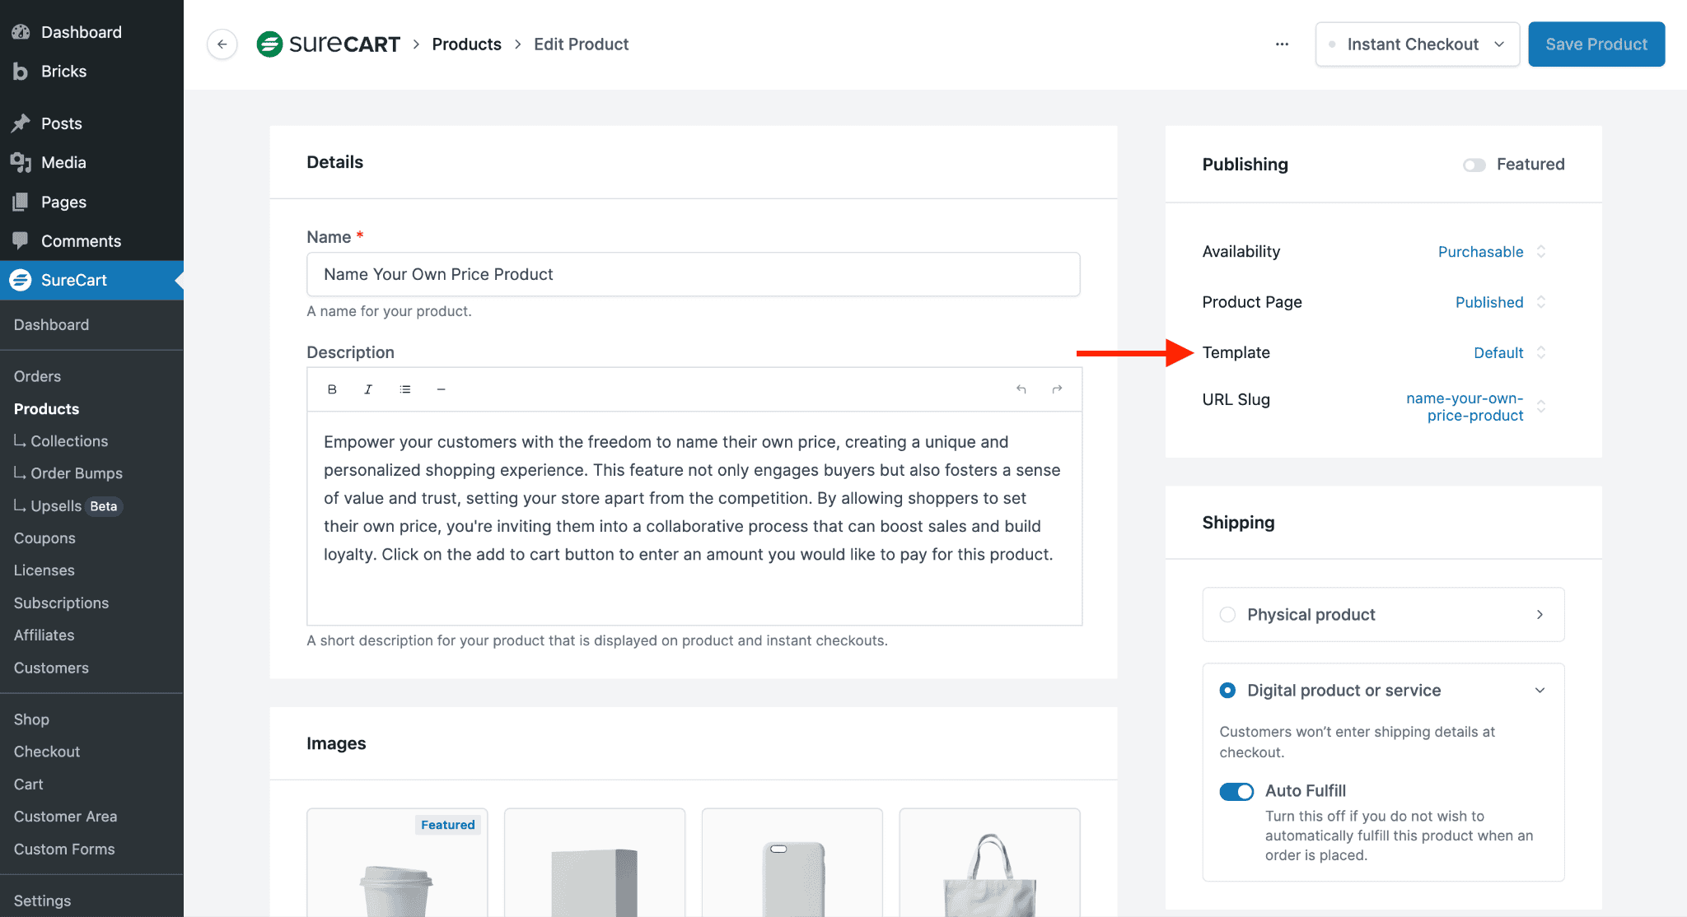This screenshot has height=917, width=1687.
Task: Click the Save Product button
Action: pyautogui.click(x=1596, y=44)
